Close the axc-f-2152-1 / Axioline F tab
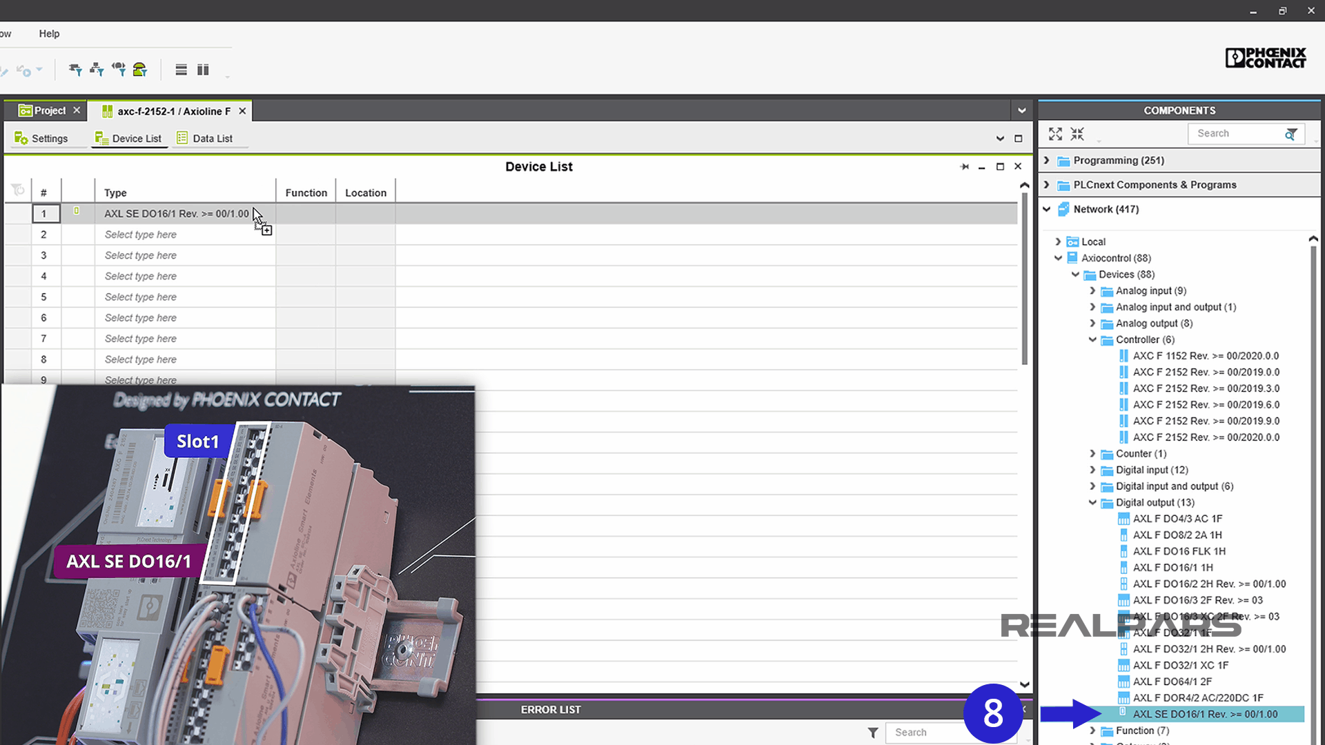Screen dimensions: 1325x745 [x=242, y=111]
